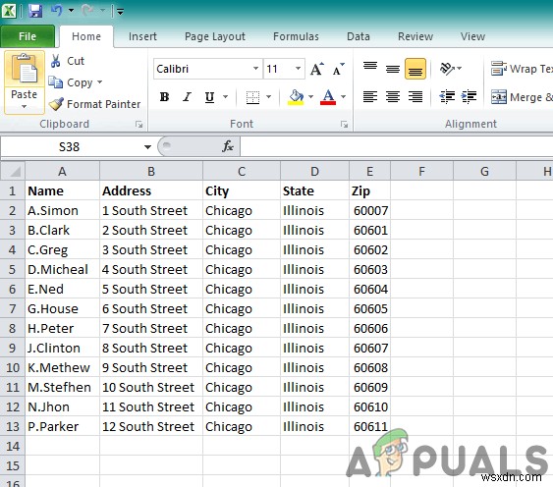Click the Merge & Center button
Viewport: 553px width, 487px height.
[522, 97]
